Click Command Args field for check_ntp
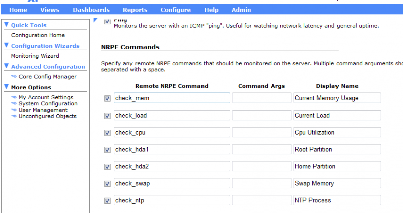Image resolution: width=403 pixels, height=213 pixels. click(x=261, y=200)
